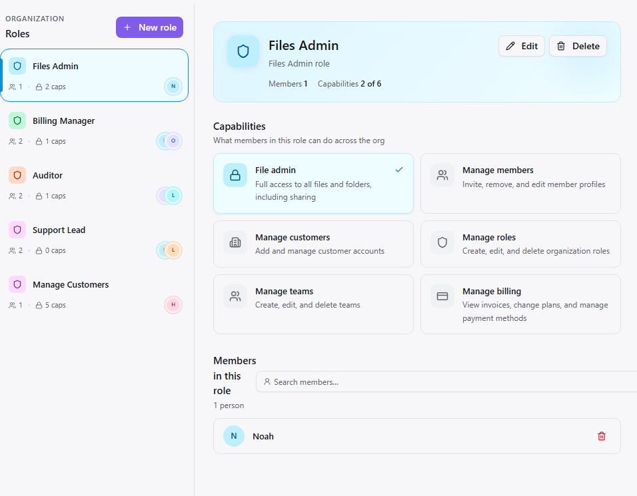Enable the Manage teams capability
The width and height of the screenshot is (637, 496).
tap(313, 304)
